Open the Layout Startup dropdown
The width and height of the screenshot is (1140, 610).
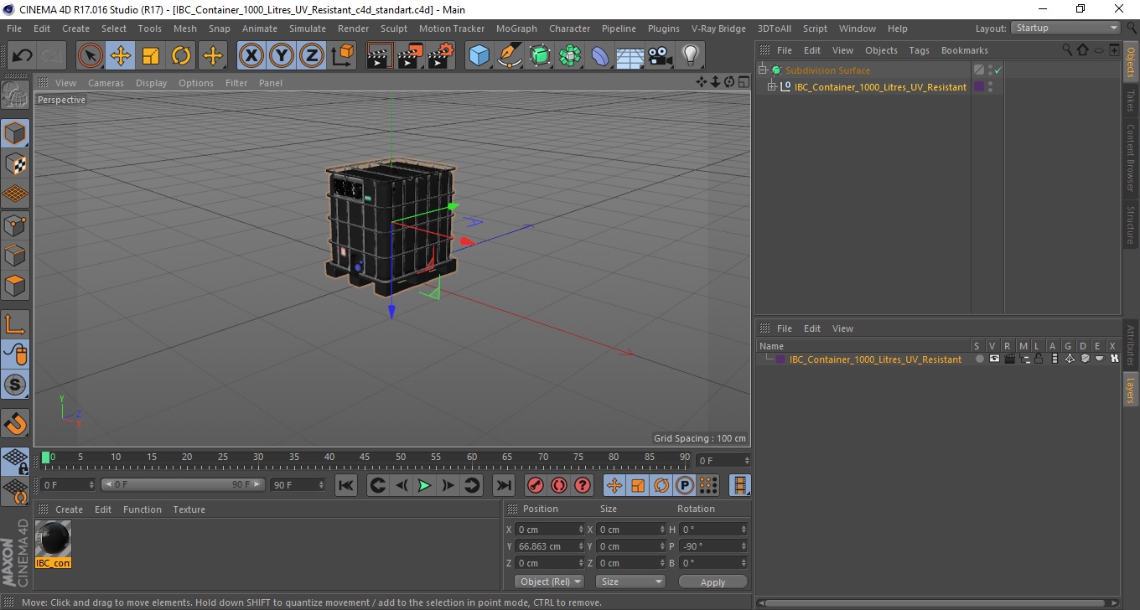pos(1065,28)
